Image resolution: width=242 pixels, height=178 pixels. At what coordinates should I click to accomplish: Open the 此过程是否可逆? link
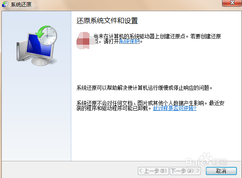(175, 108)
